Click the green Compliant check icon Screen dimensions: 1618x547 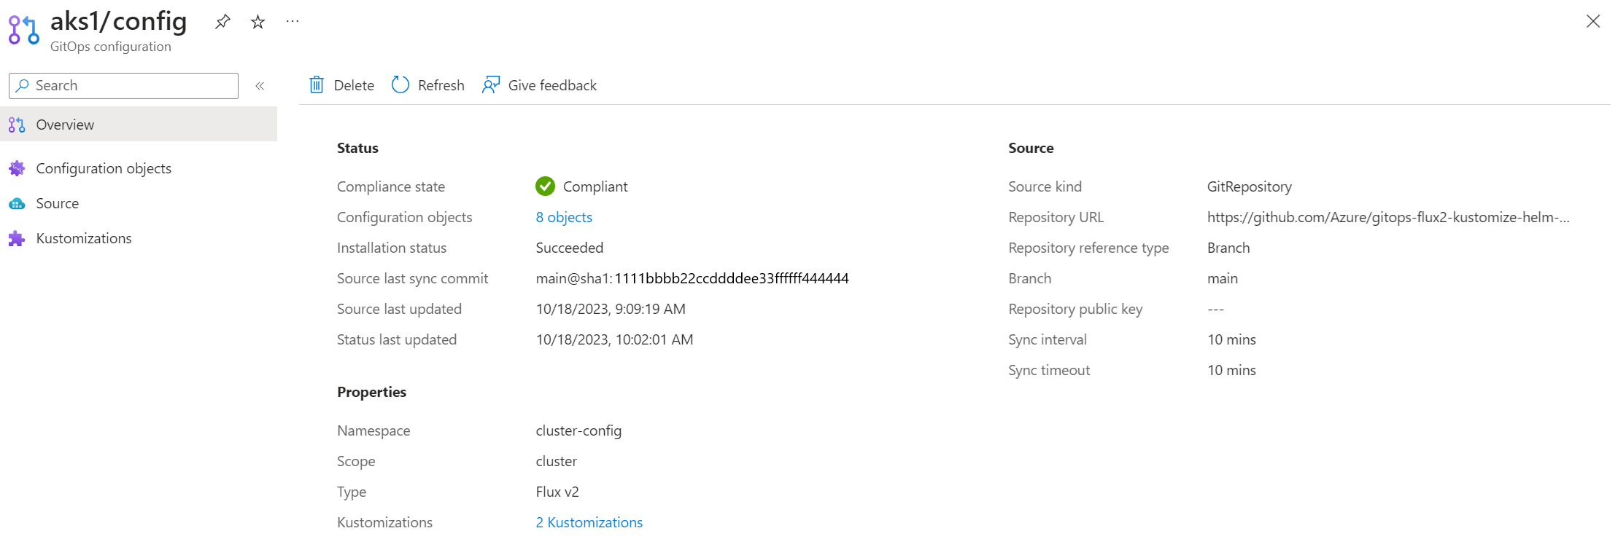545,186
